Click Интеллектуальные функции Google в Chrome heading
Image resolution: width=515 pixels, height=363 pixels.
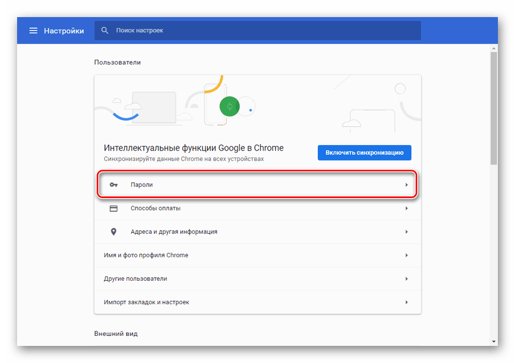(x=193, y=148)
